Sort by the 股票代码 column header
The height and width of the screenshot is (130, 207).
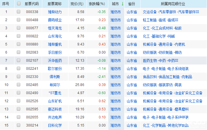[x=32, y=4]
